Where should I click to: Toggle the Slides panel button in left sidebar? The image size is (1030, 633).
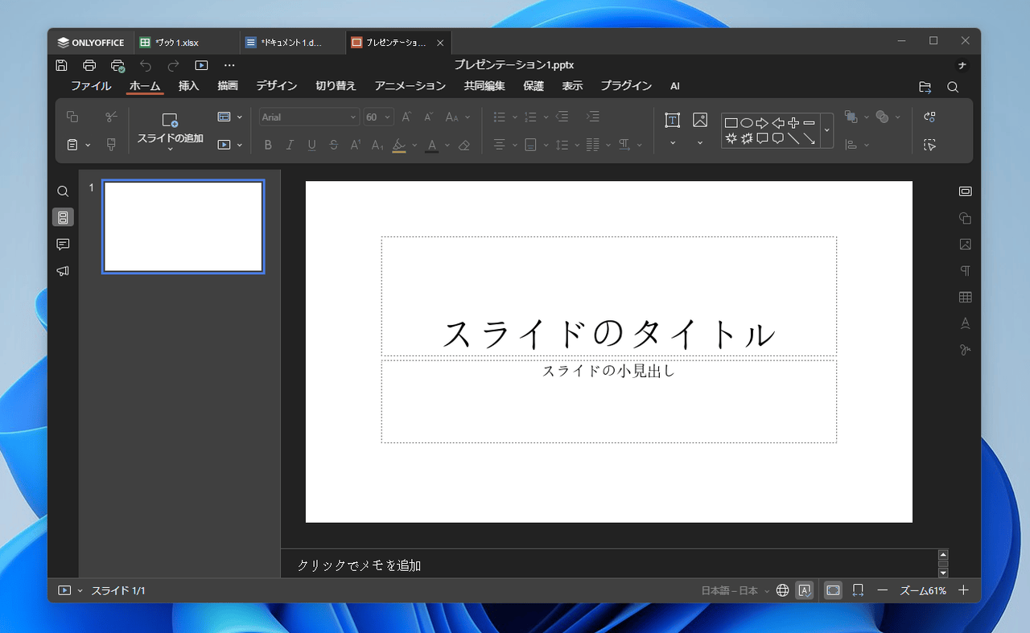click(63, 217)
